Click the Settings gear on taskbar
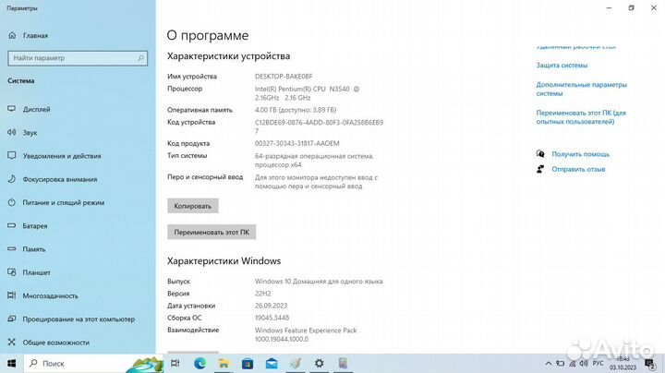The height and width of the screenshot is (373, 665). pos(320,363)
